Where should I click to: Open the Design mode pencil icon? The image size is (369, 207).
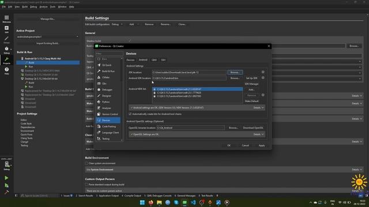click(x=6, y=40)
